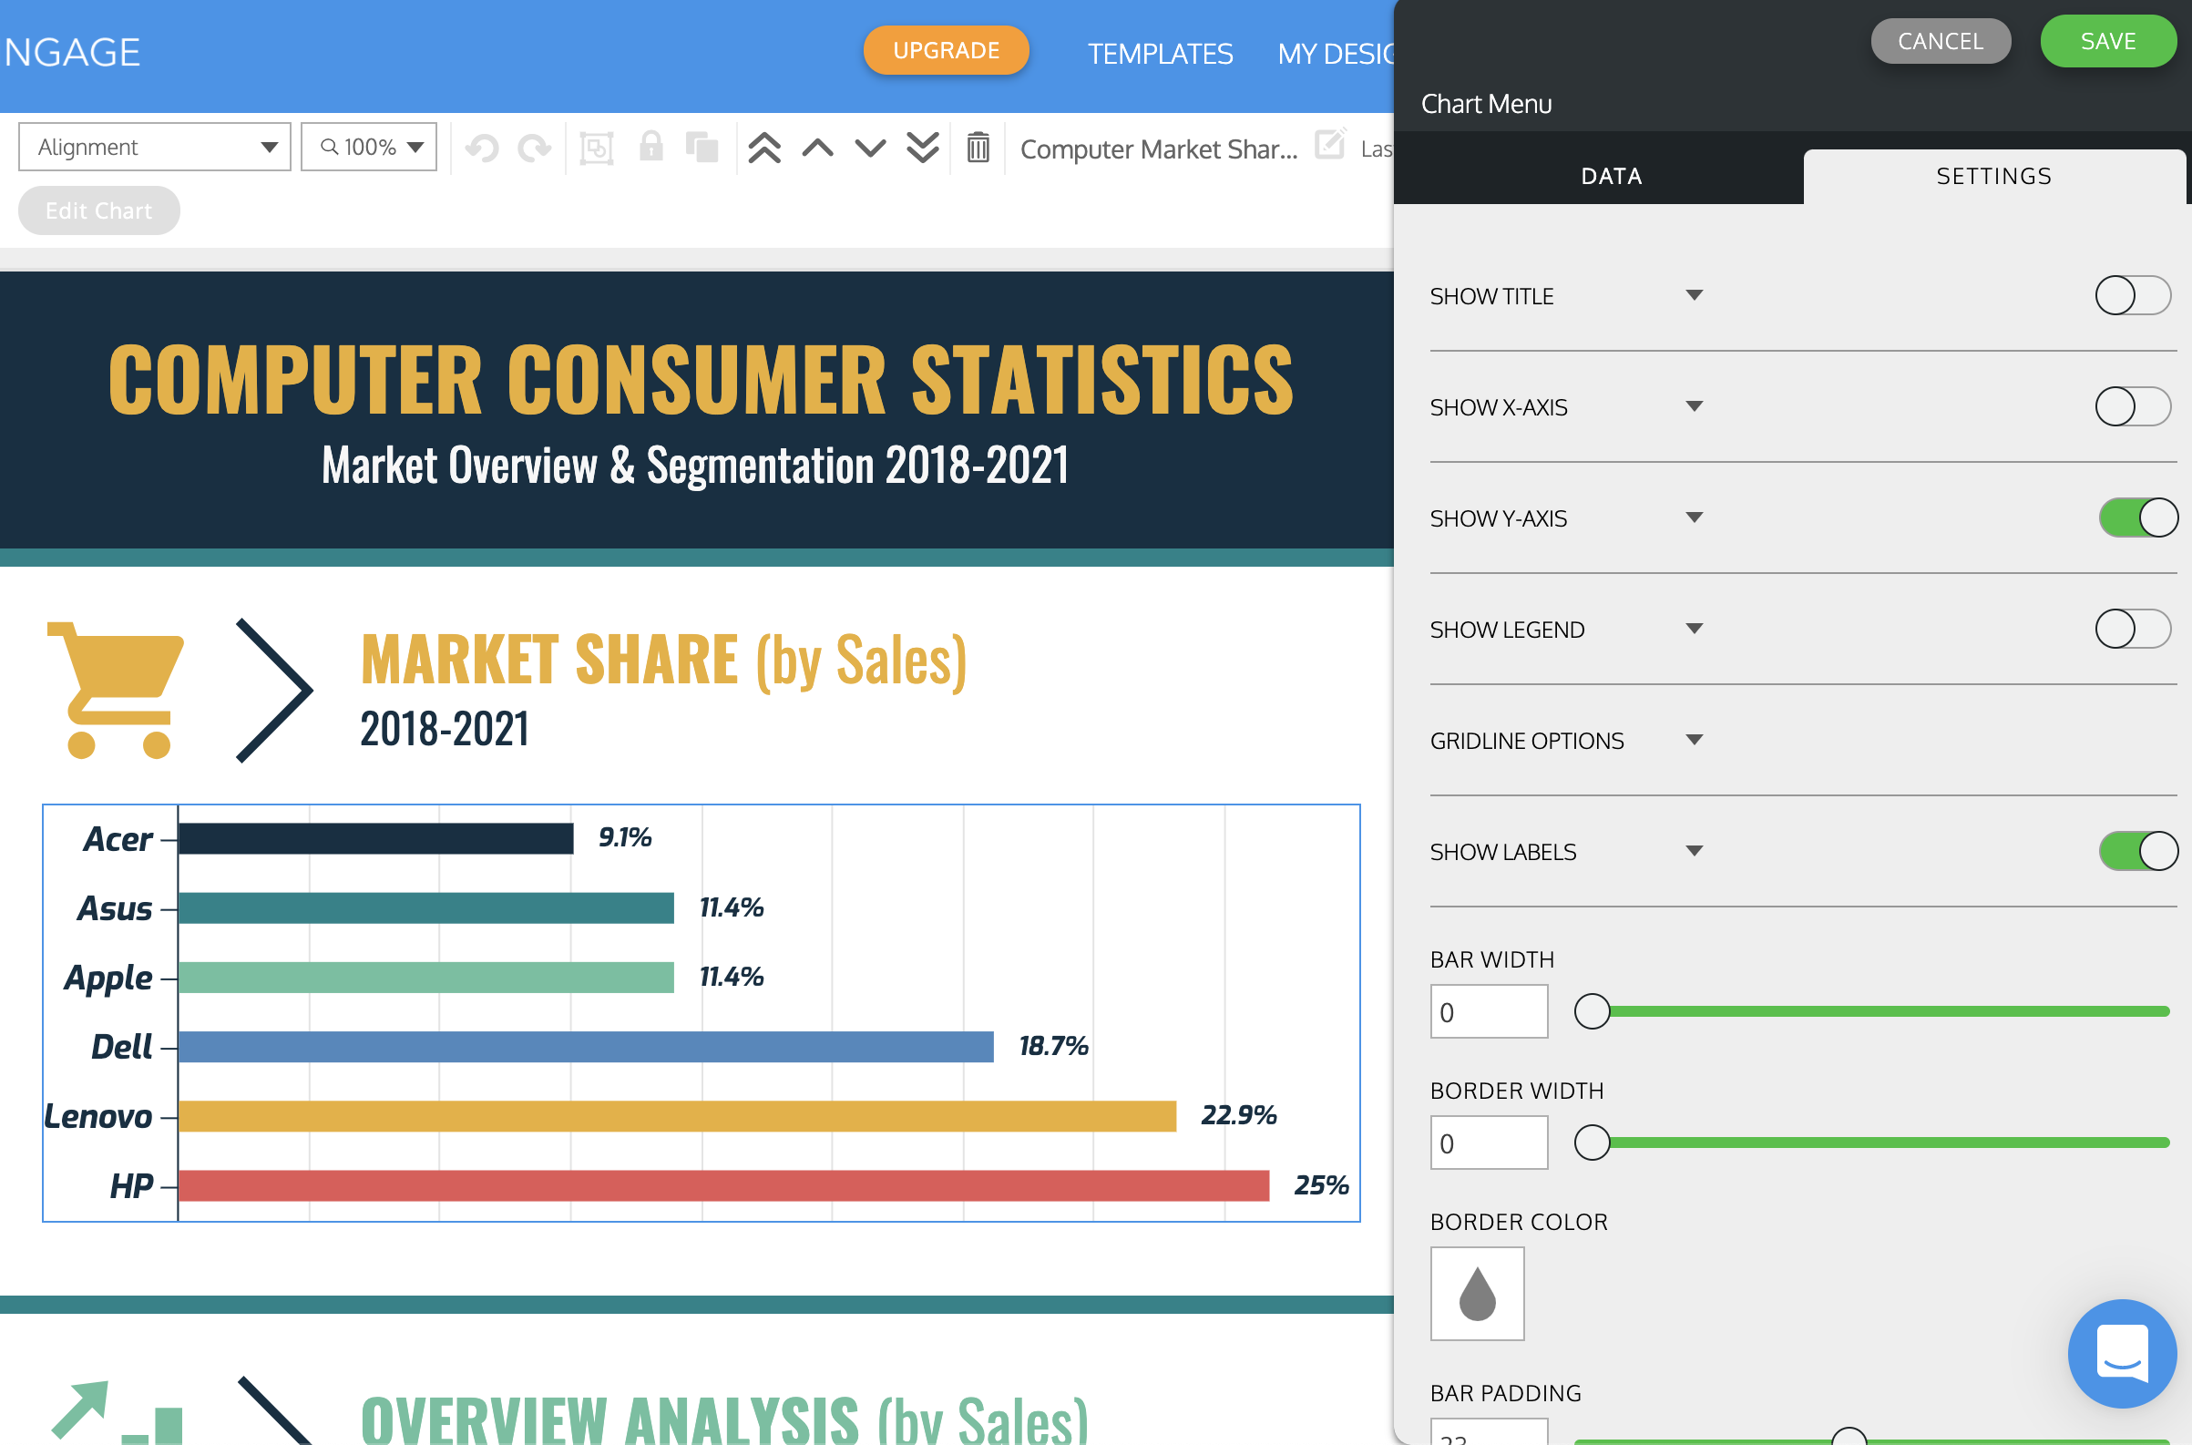Click design title Computer Market Shar...
This screenshot has height=1445, width=2192.
coord(1158,149)
